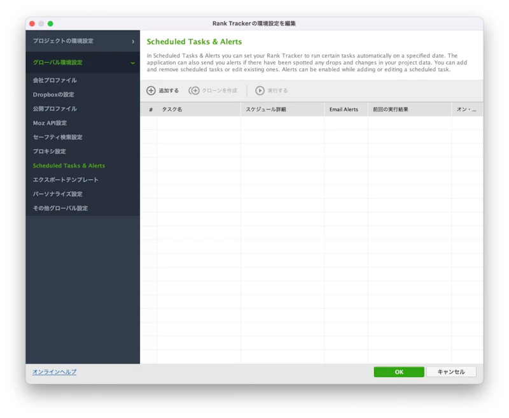Select Dropboxの設定 in sidebar

[53, 95]
